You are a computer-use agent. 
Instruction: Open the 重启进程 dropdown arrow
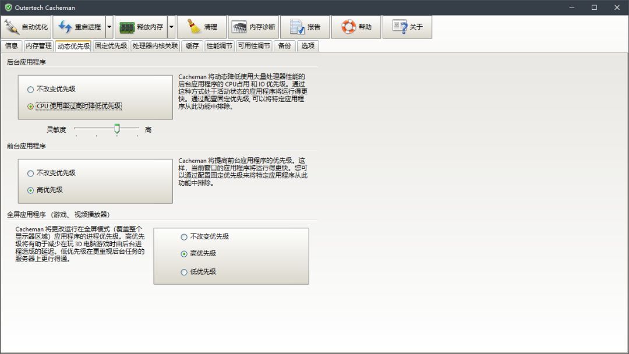click(109, 27)
